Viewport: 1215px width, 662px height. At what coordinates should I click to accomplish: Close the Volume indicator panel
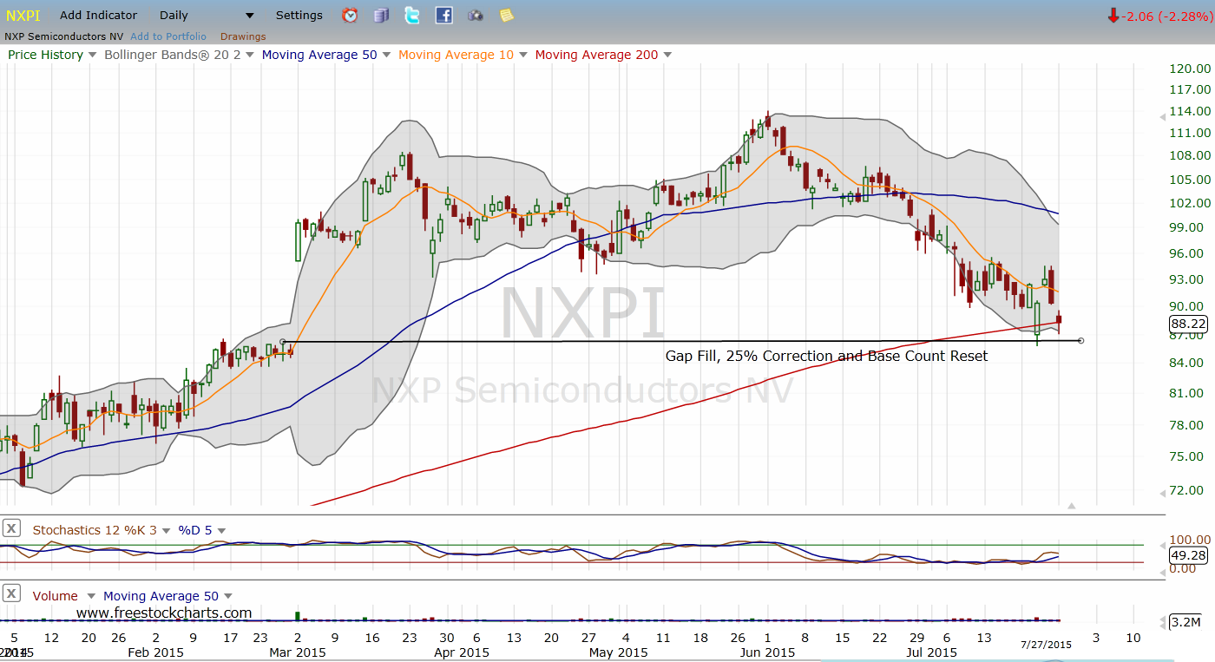click(x=12, y=593)
